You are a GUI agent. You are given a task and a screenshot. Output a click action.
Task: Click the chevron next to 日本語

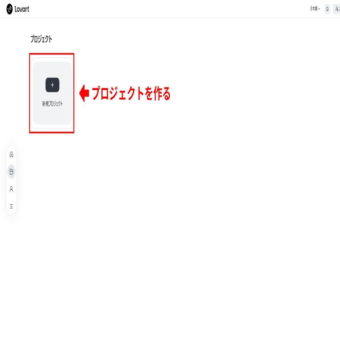pyautogui.click(x=319, y=9)
